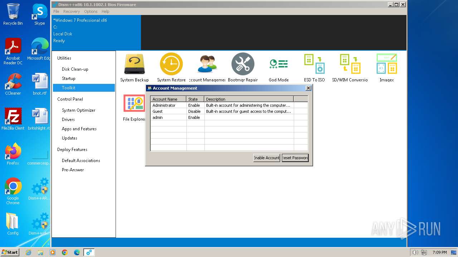Open the Skype desktop shortcut
The height and width of the screenshot is (257, 458).
[x=40, y=14]
